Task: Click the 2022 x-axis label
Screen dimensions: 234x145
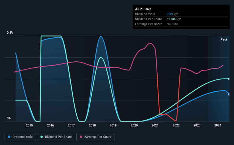Action: coord(176,125)
